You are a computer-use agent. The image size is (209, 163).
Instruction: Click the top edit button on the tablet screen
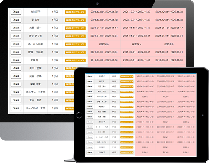click(x=89, y=76)
